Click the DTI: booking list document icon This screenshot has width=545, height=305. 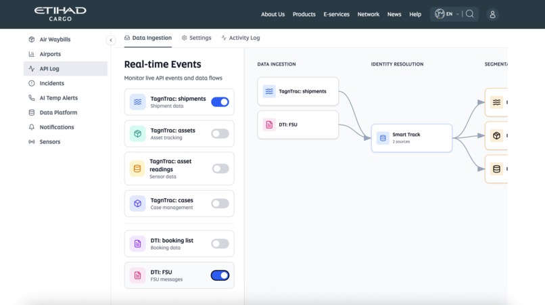pos(138,243)
